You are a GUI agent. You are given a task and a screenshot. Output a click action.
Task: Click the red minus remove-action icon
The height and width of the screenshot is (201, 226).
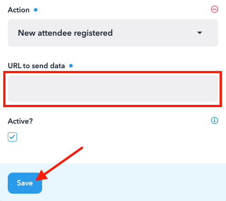[215, 9]
